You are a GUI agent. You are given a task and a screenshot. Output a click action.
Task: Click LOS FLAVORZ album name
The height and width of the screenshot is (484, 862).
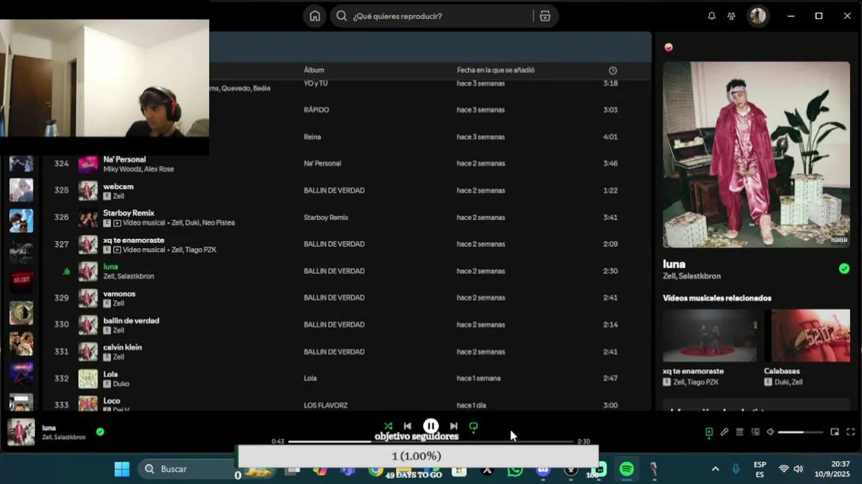tap(325, 405)
